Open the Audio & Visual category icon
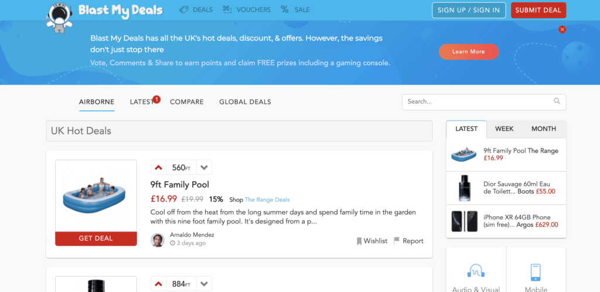Image resolution: width=600 pixels, height=292 pixels. click(476, 271)
